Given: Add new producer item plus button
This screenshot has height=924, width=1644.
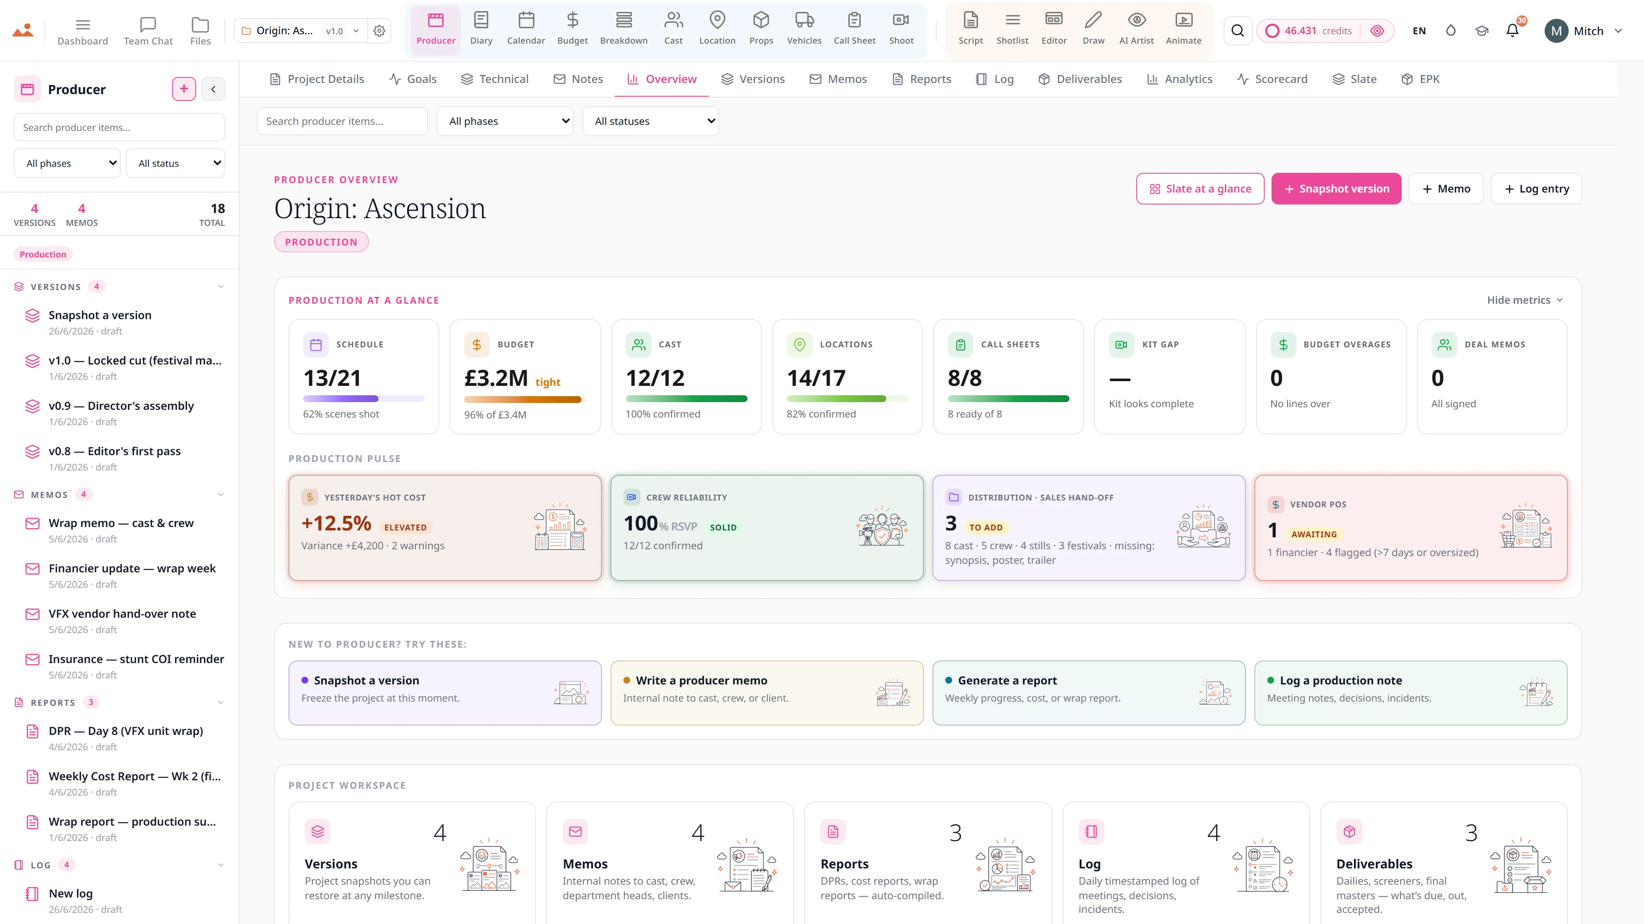Looking at the screenshot, I should [184, 89].
